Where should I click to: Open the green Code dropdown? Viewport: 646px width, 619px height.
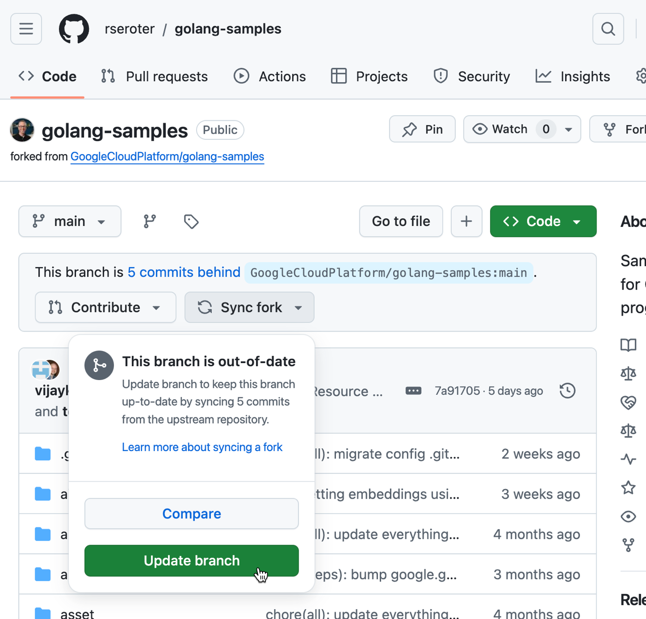pos(543,221)
